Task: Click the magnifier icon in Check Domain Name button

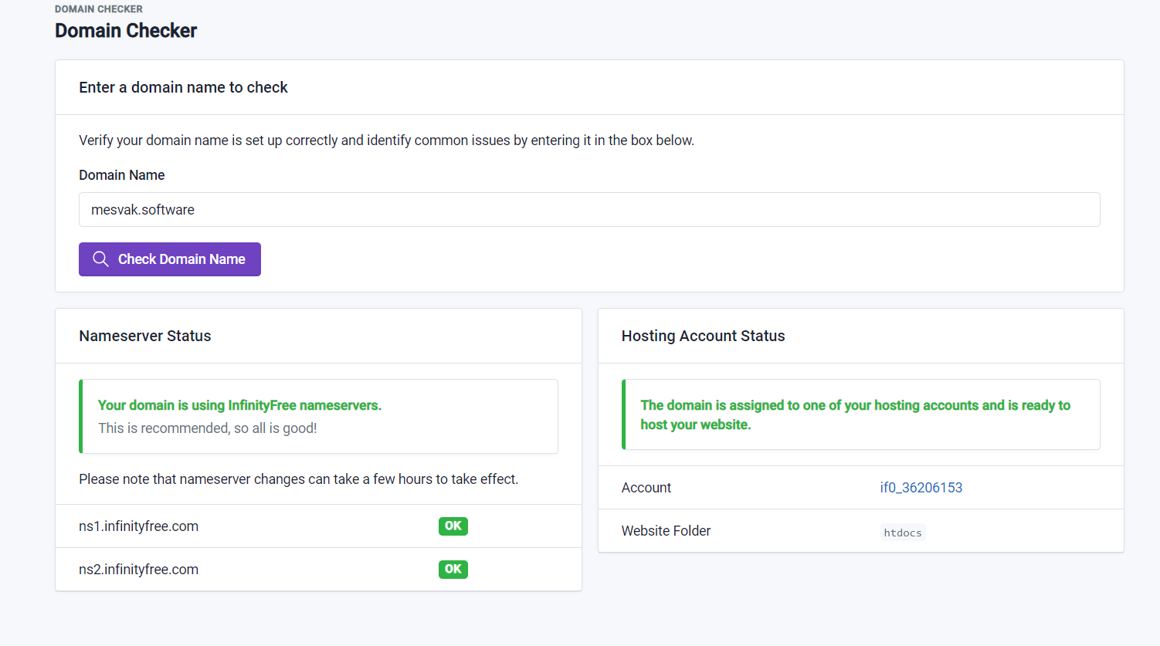Action: tap(100, 259)
